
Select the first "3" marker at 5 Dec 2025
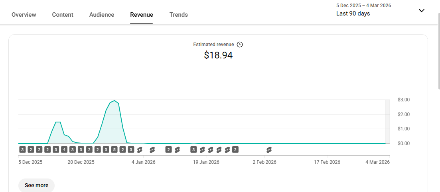click(22, 150)
